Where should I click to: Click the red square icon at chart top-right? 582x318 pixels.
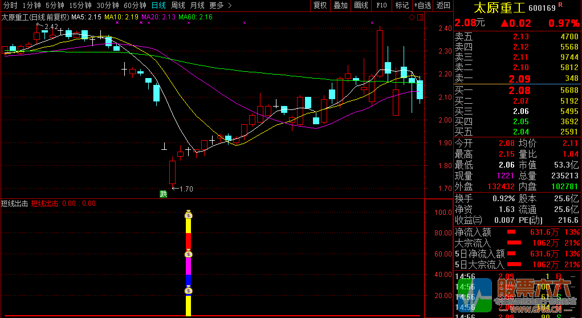[x=420, y=18]
